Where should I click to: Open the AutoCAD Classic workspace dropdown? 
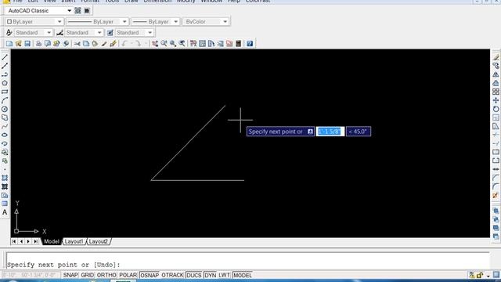point(69,10)
